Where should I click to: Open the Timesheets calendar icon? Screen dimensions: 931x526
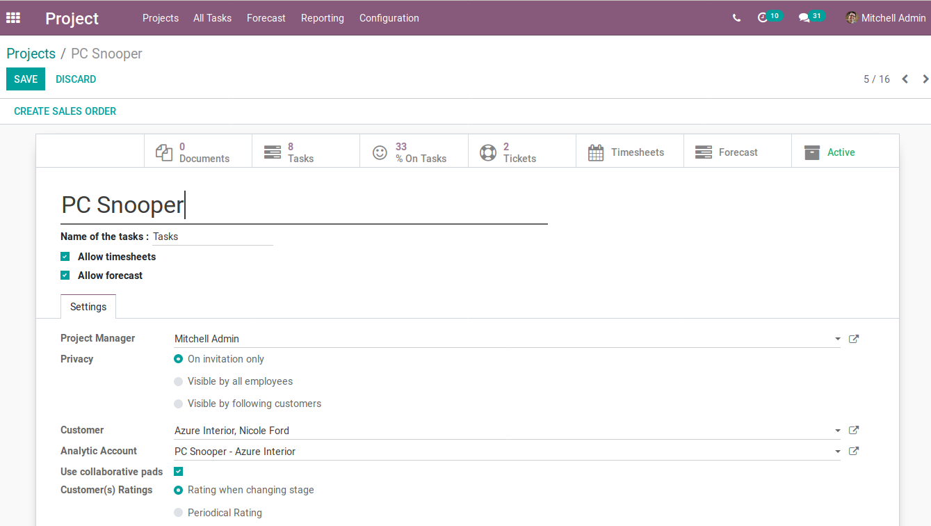tap(596, 152)
